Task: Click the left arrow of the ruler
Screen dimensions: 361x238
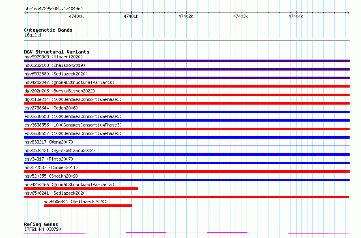Action: point(25,13)
